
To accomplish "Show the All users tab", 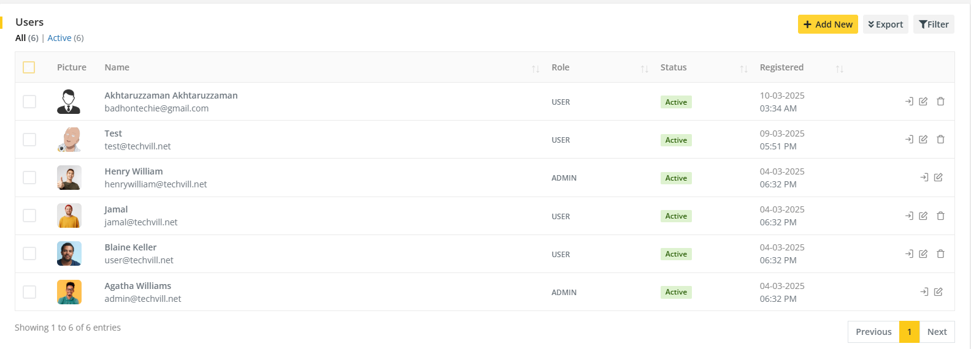I will click(x=21, y=38).
